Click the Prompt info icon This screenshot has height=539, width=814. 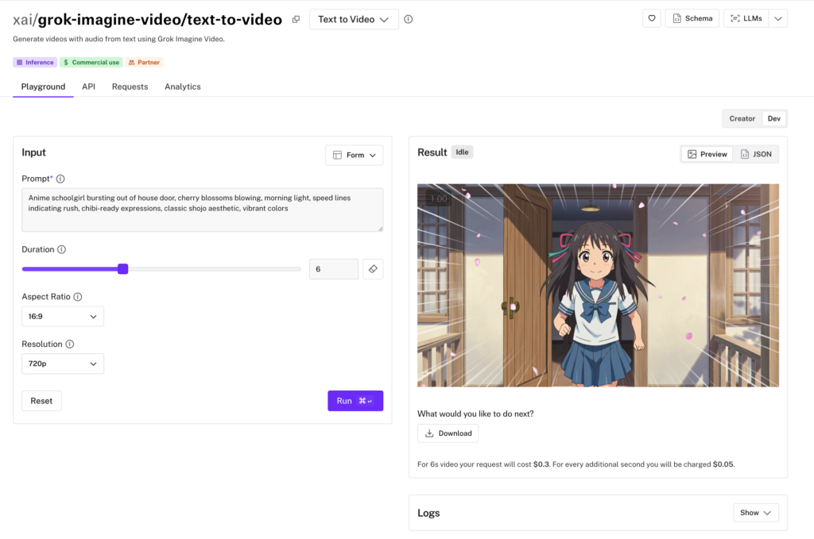point(60,179)
